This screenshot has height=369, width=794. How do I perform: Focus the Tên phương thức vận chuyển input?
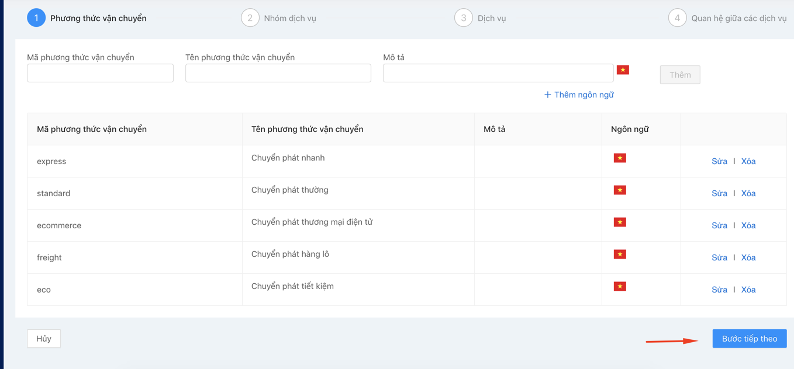tap(278, 73)
